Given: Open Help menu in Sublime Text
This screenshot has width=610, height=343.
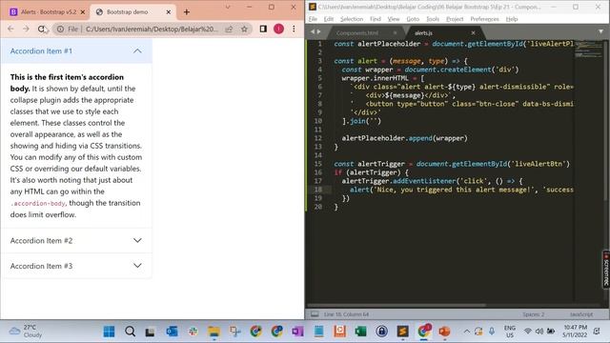Looking at the screenshot, I should (512, 19).
